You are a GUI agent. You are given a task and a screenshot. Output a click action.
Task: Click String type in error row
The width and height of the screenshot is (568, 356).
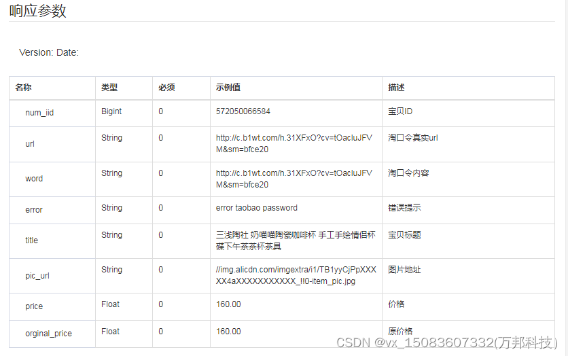click(x=112, y=208)
